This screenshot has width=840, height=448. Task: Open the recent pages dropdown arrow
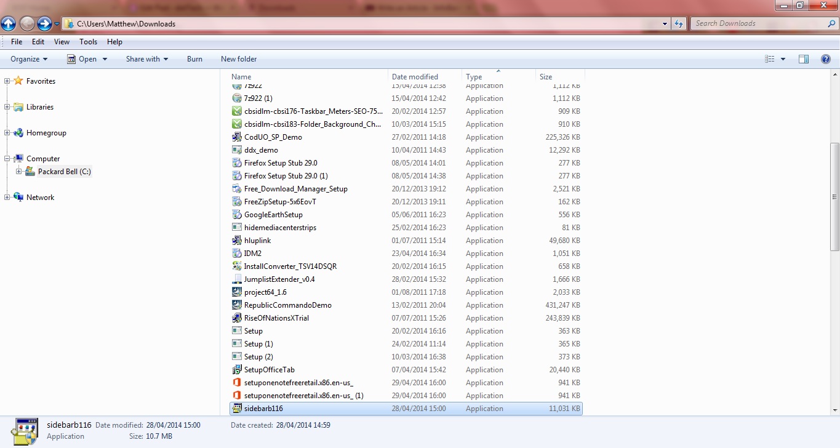click(57, 24)
